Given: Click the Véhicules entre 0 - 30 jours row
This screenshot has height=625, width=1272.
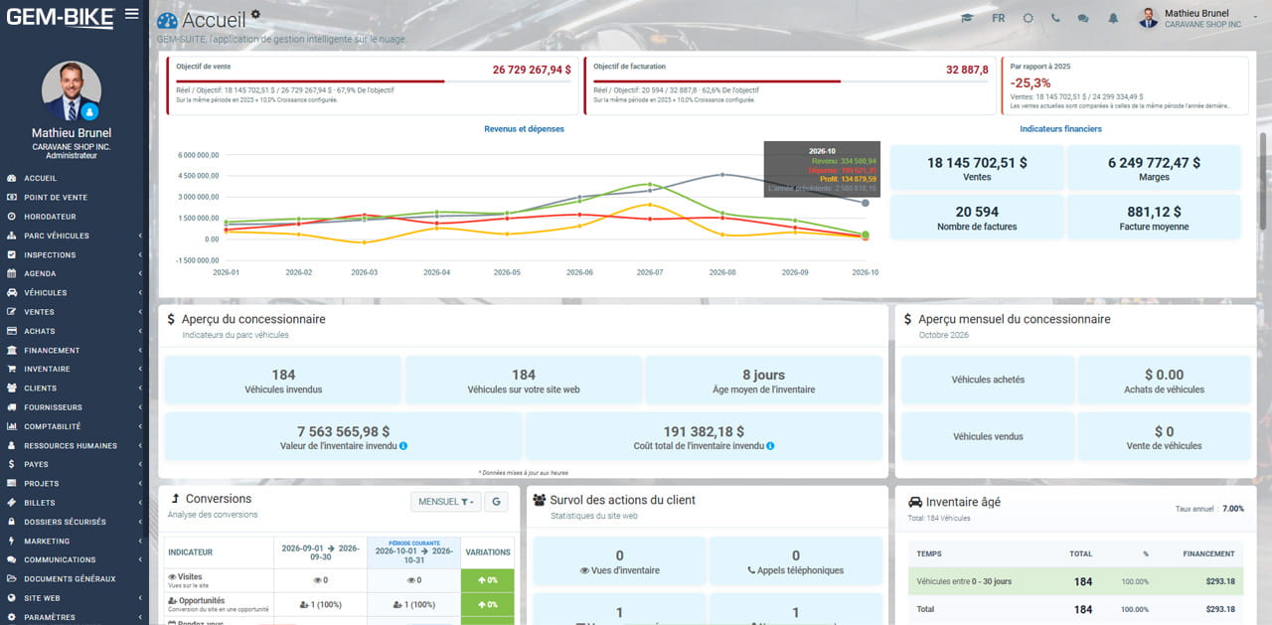Looking at the screenshot, I should pyautogui.click(x=1075, y=581).
